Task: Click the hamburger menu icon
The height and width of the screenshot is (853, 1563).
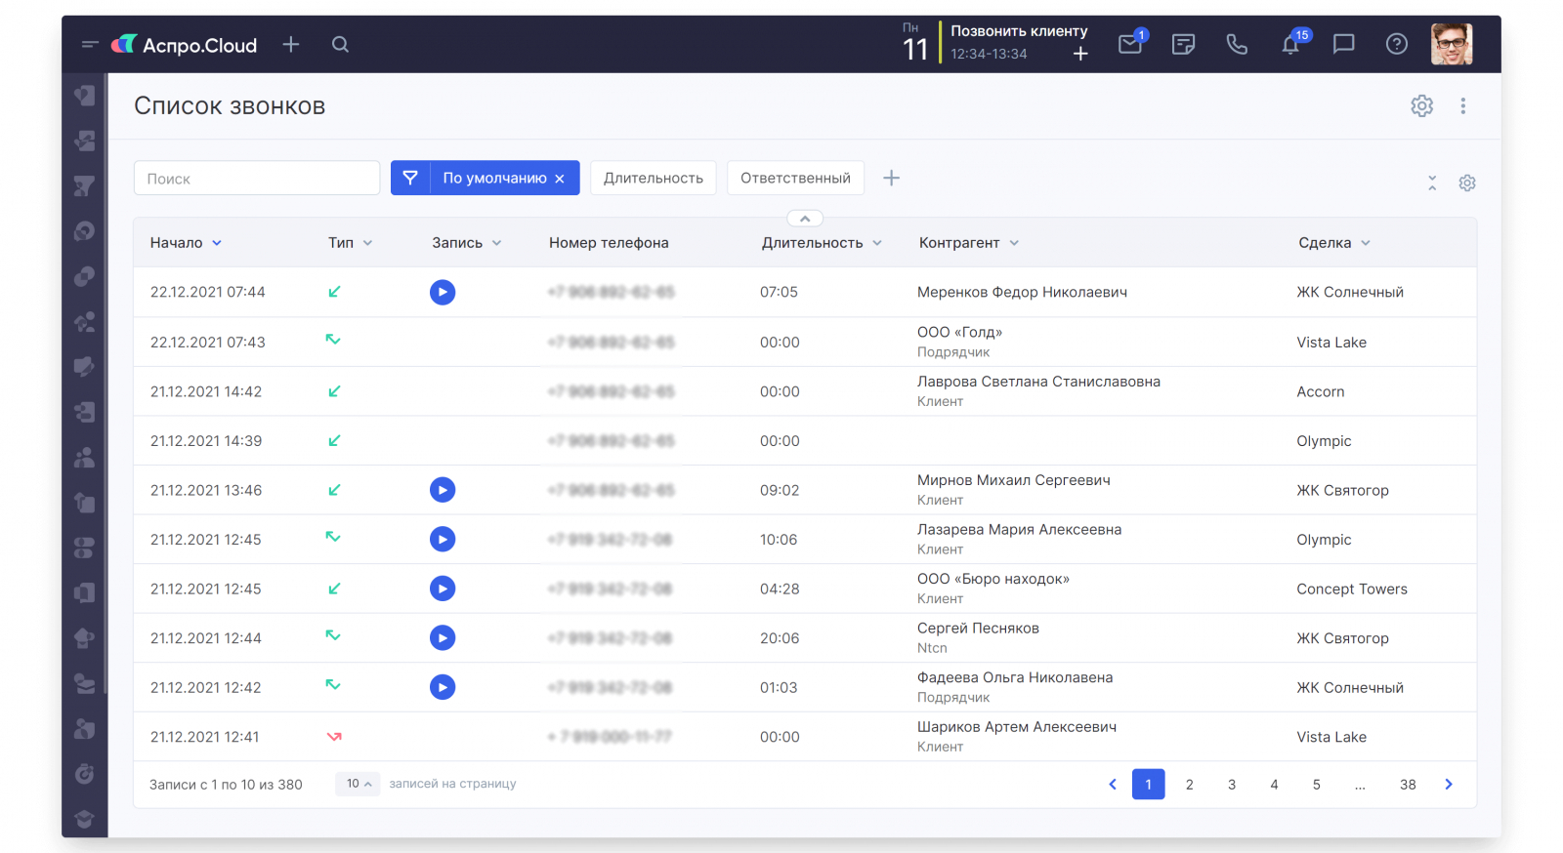Action: 90,45
